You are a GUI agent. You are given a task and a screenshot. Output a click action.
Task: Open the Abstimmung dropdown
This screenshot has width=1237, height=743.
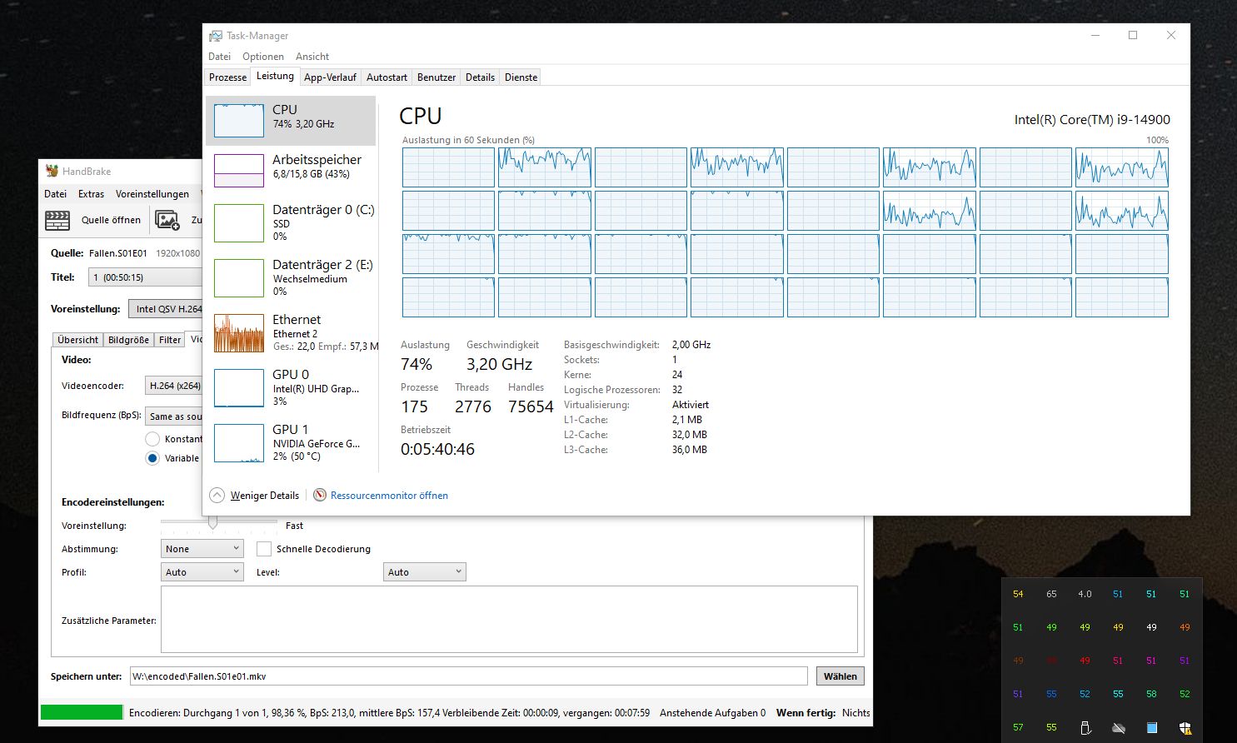click(x=202, y=549)
